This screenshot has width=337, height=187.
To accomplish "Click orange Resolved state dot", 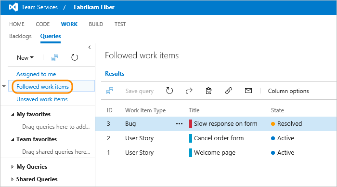I will coord(273,124).
